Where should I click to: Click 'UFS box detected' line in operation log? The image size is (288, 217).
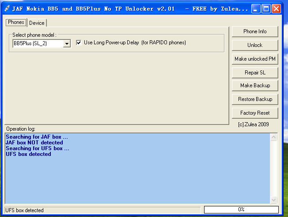point(28,154)
